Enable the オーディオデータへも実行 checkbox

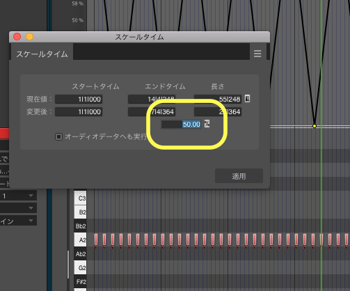pyautogui.click(x=58, y=136)
